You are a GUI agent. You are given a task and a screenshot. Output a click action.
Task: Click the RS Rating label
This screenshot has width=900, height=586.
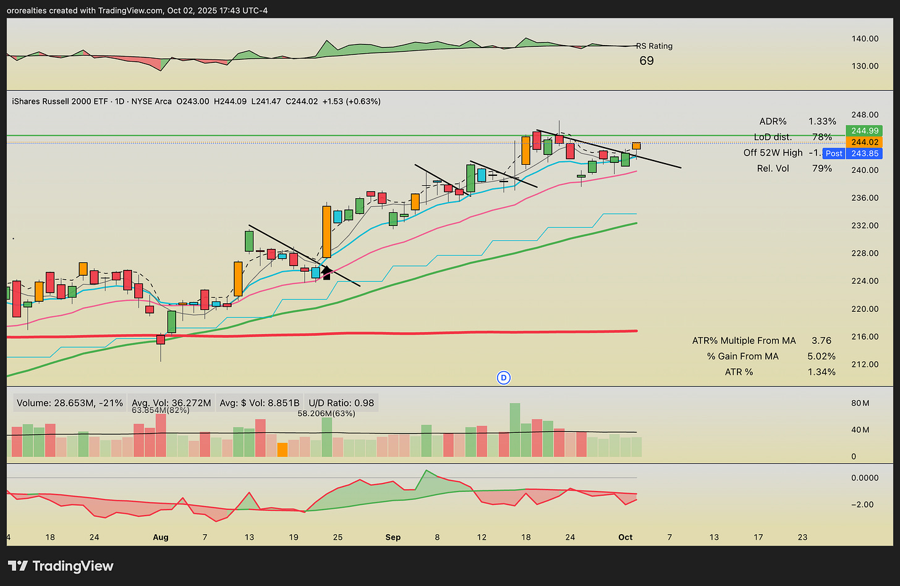(655, 46)
